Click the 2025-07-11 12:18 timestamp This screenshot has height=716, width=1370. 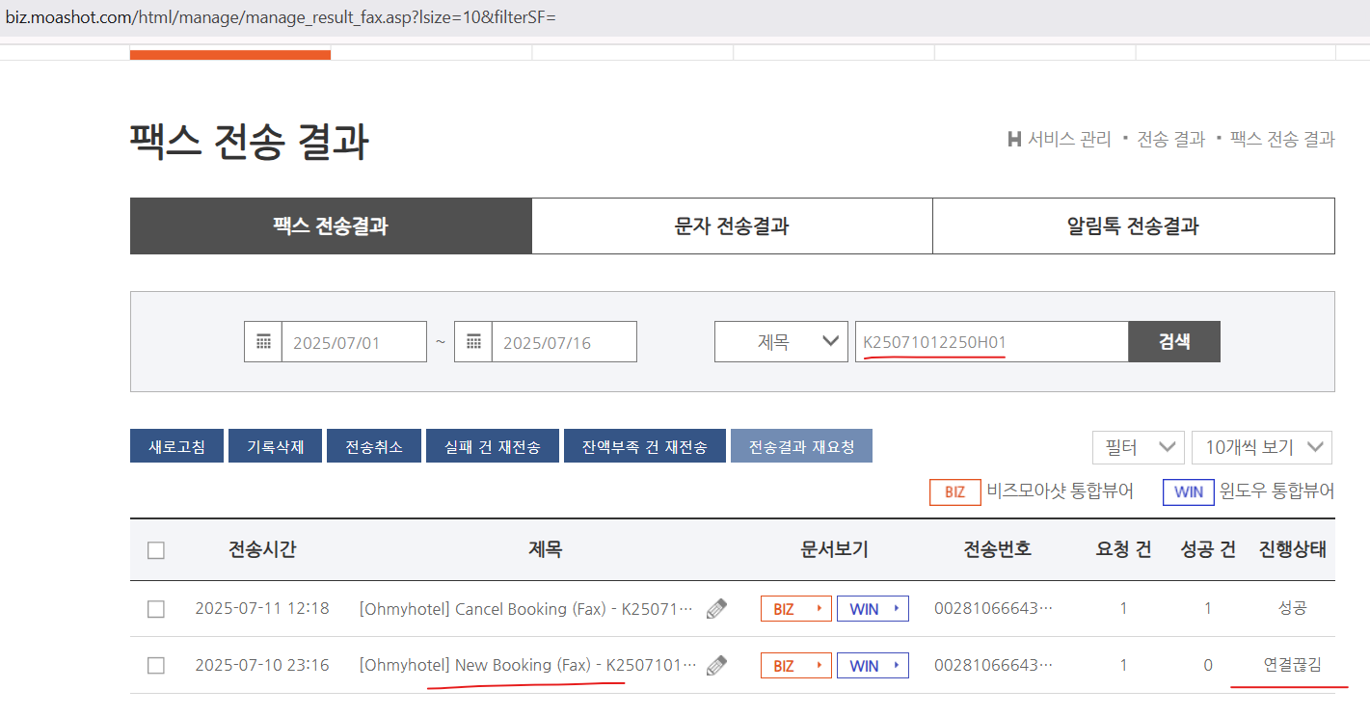[262, 609]
